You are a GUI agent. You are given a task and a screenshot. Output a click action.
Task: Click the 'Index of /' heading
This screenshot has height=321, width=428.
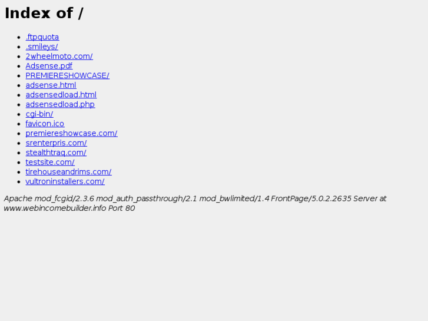point(44,13)
